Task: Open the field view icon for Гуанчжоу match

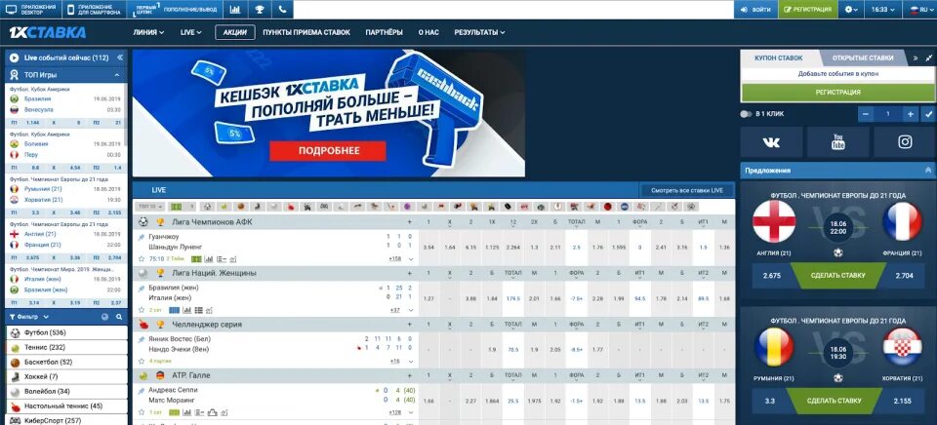Action: click(196, 259)
